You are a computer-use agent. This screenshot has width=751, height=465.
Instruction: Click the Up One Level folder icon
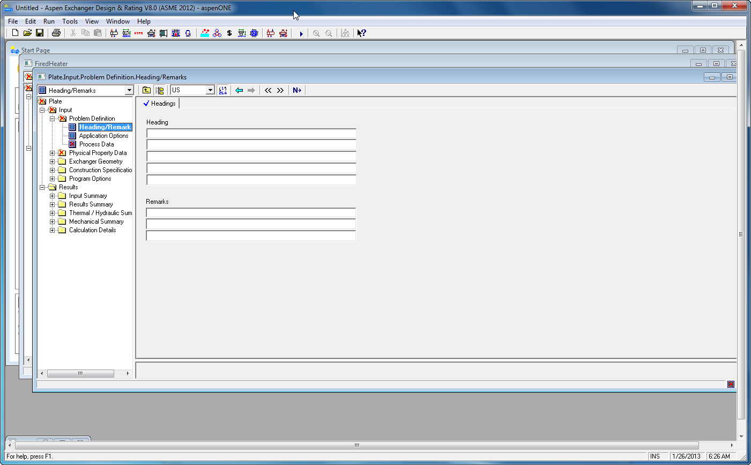click(x=146, y=90)
